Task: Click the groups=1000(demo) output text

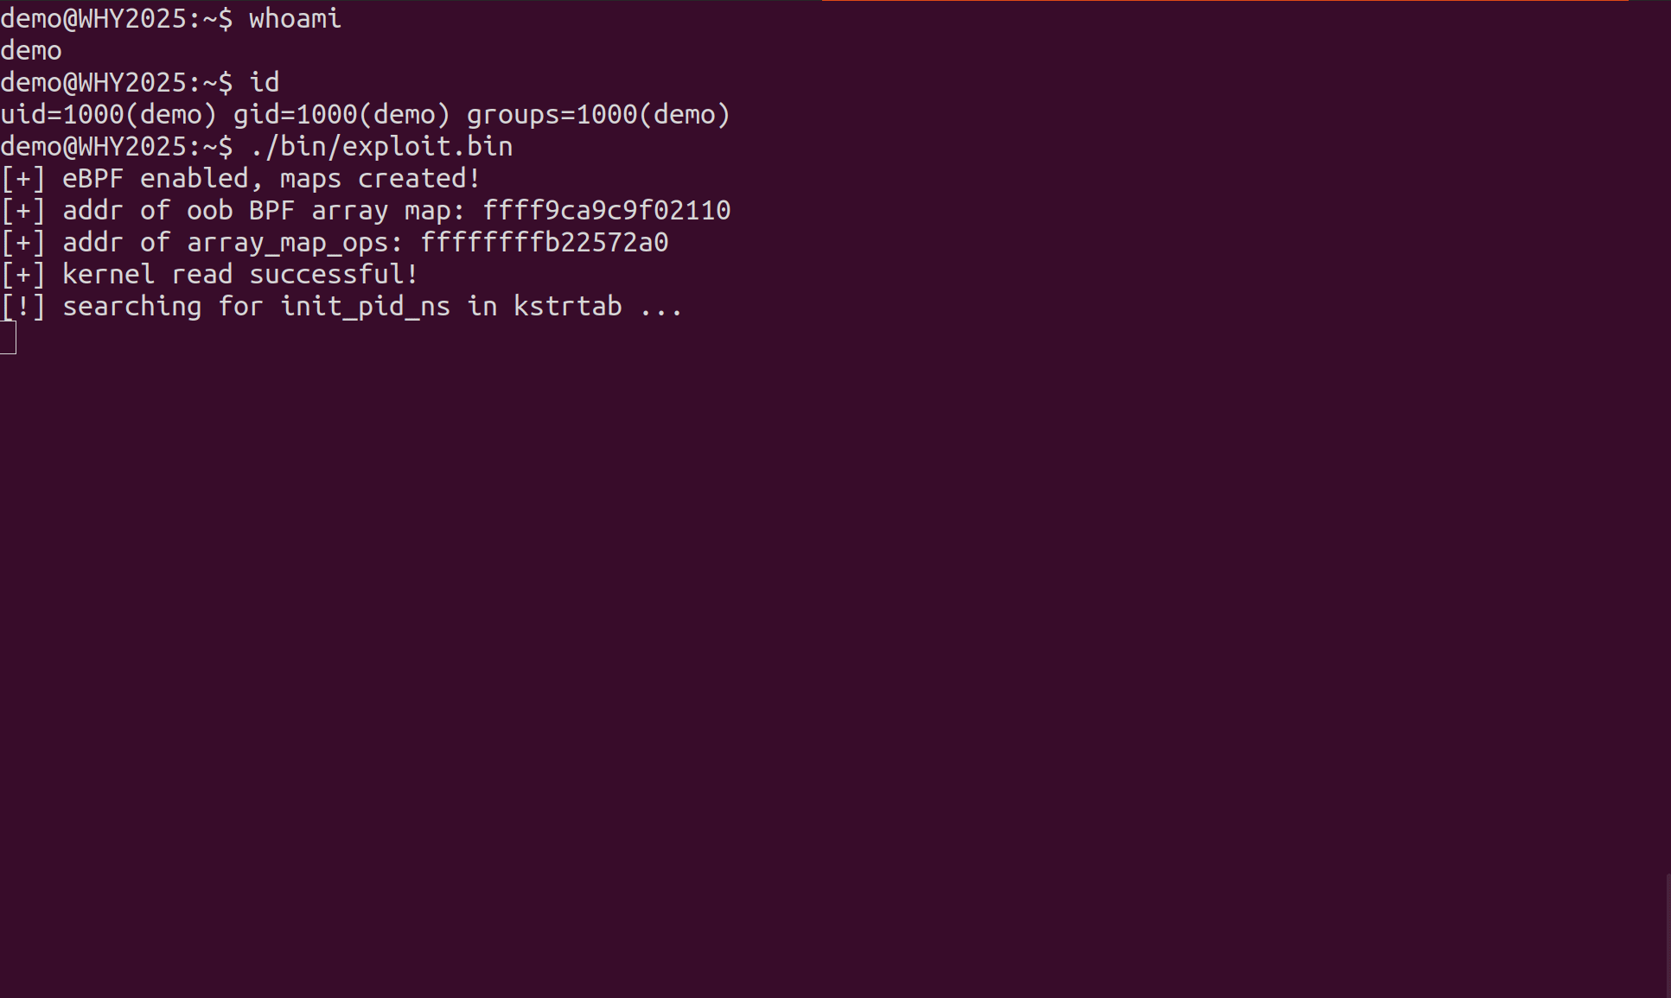Action: point(598,115)
